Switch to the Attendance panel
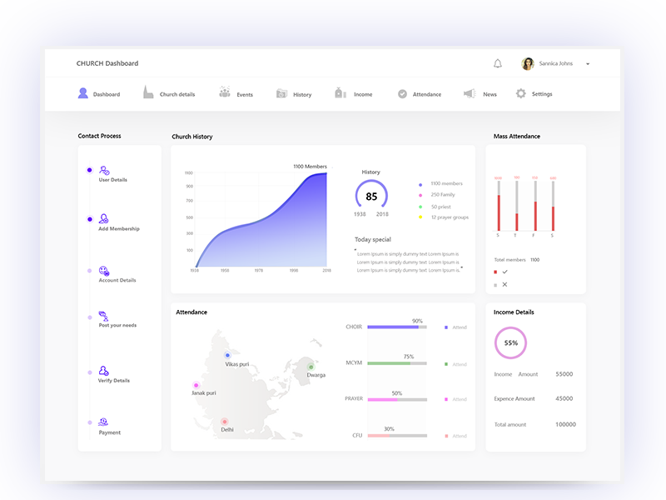The width and height of the screenshot is (666, 500). (x=191, y=312)
